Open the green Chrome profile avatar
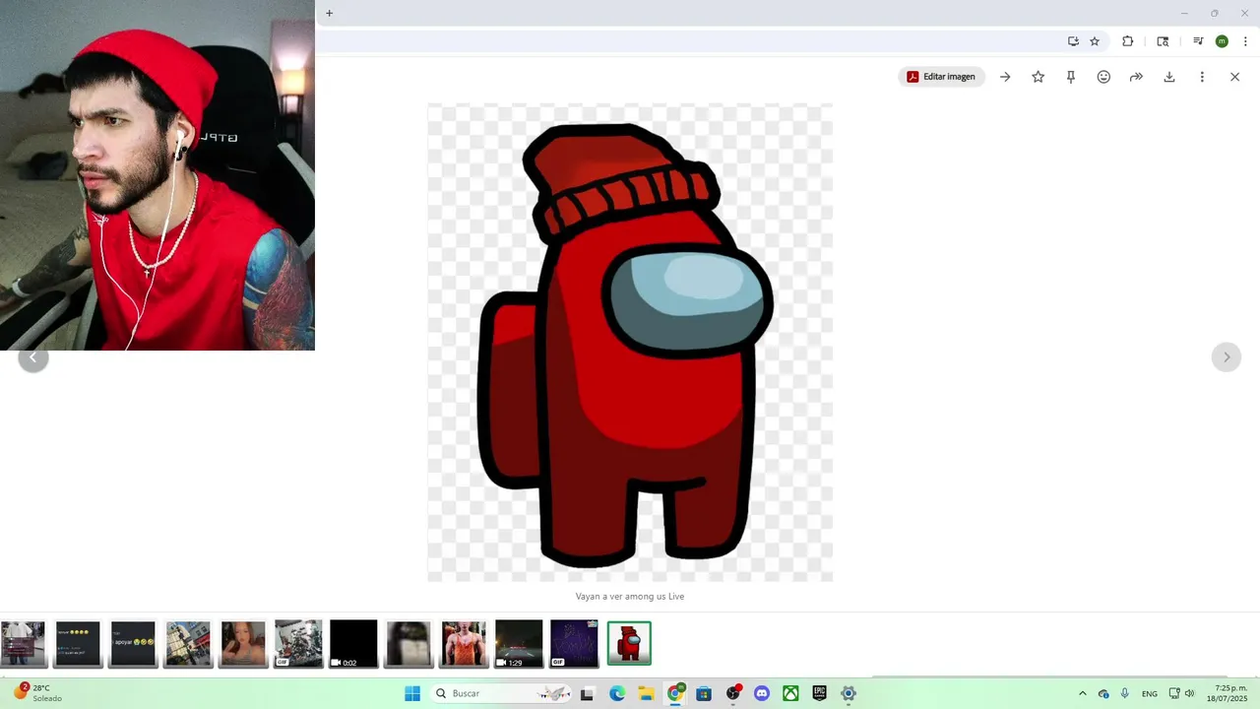Viewport: 1260px width, 709px height. [1222, 41]
